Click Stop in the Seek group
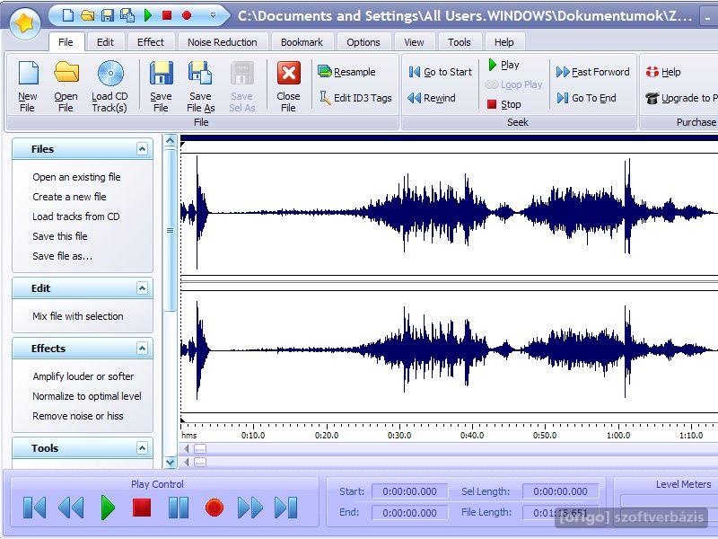The height and width of the screenshot is (539, 718). 503,104
